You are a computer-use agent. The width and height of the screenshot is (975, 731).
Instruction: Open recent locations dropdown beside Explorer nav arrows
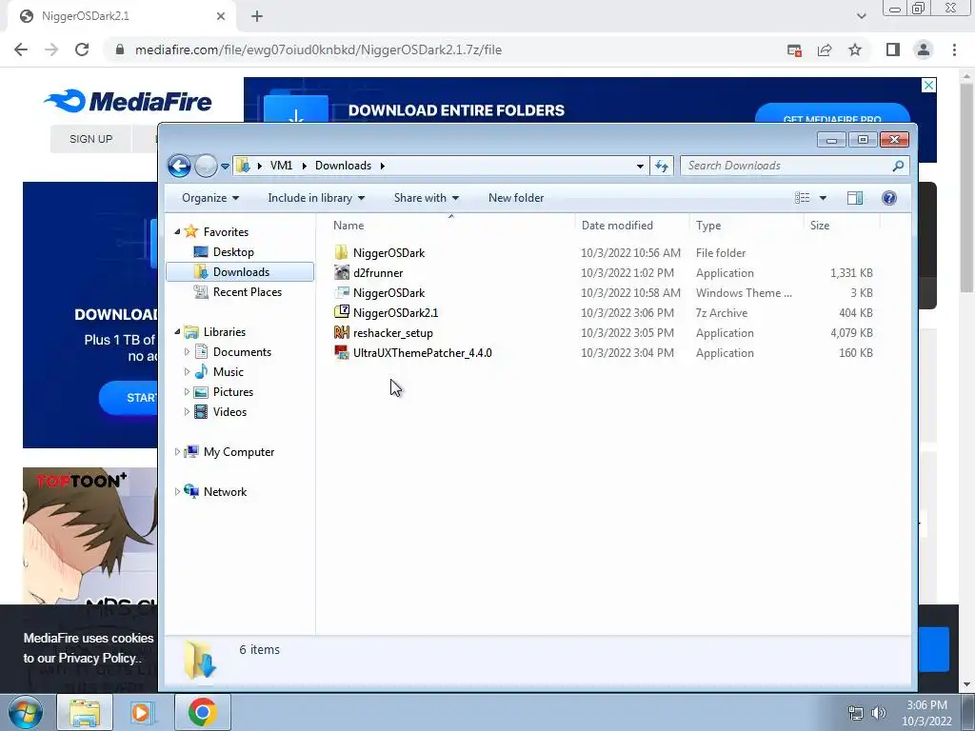[225, 167]
